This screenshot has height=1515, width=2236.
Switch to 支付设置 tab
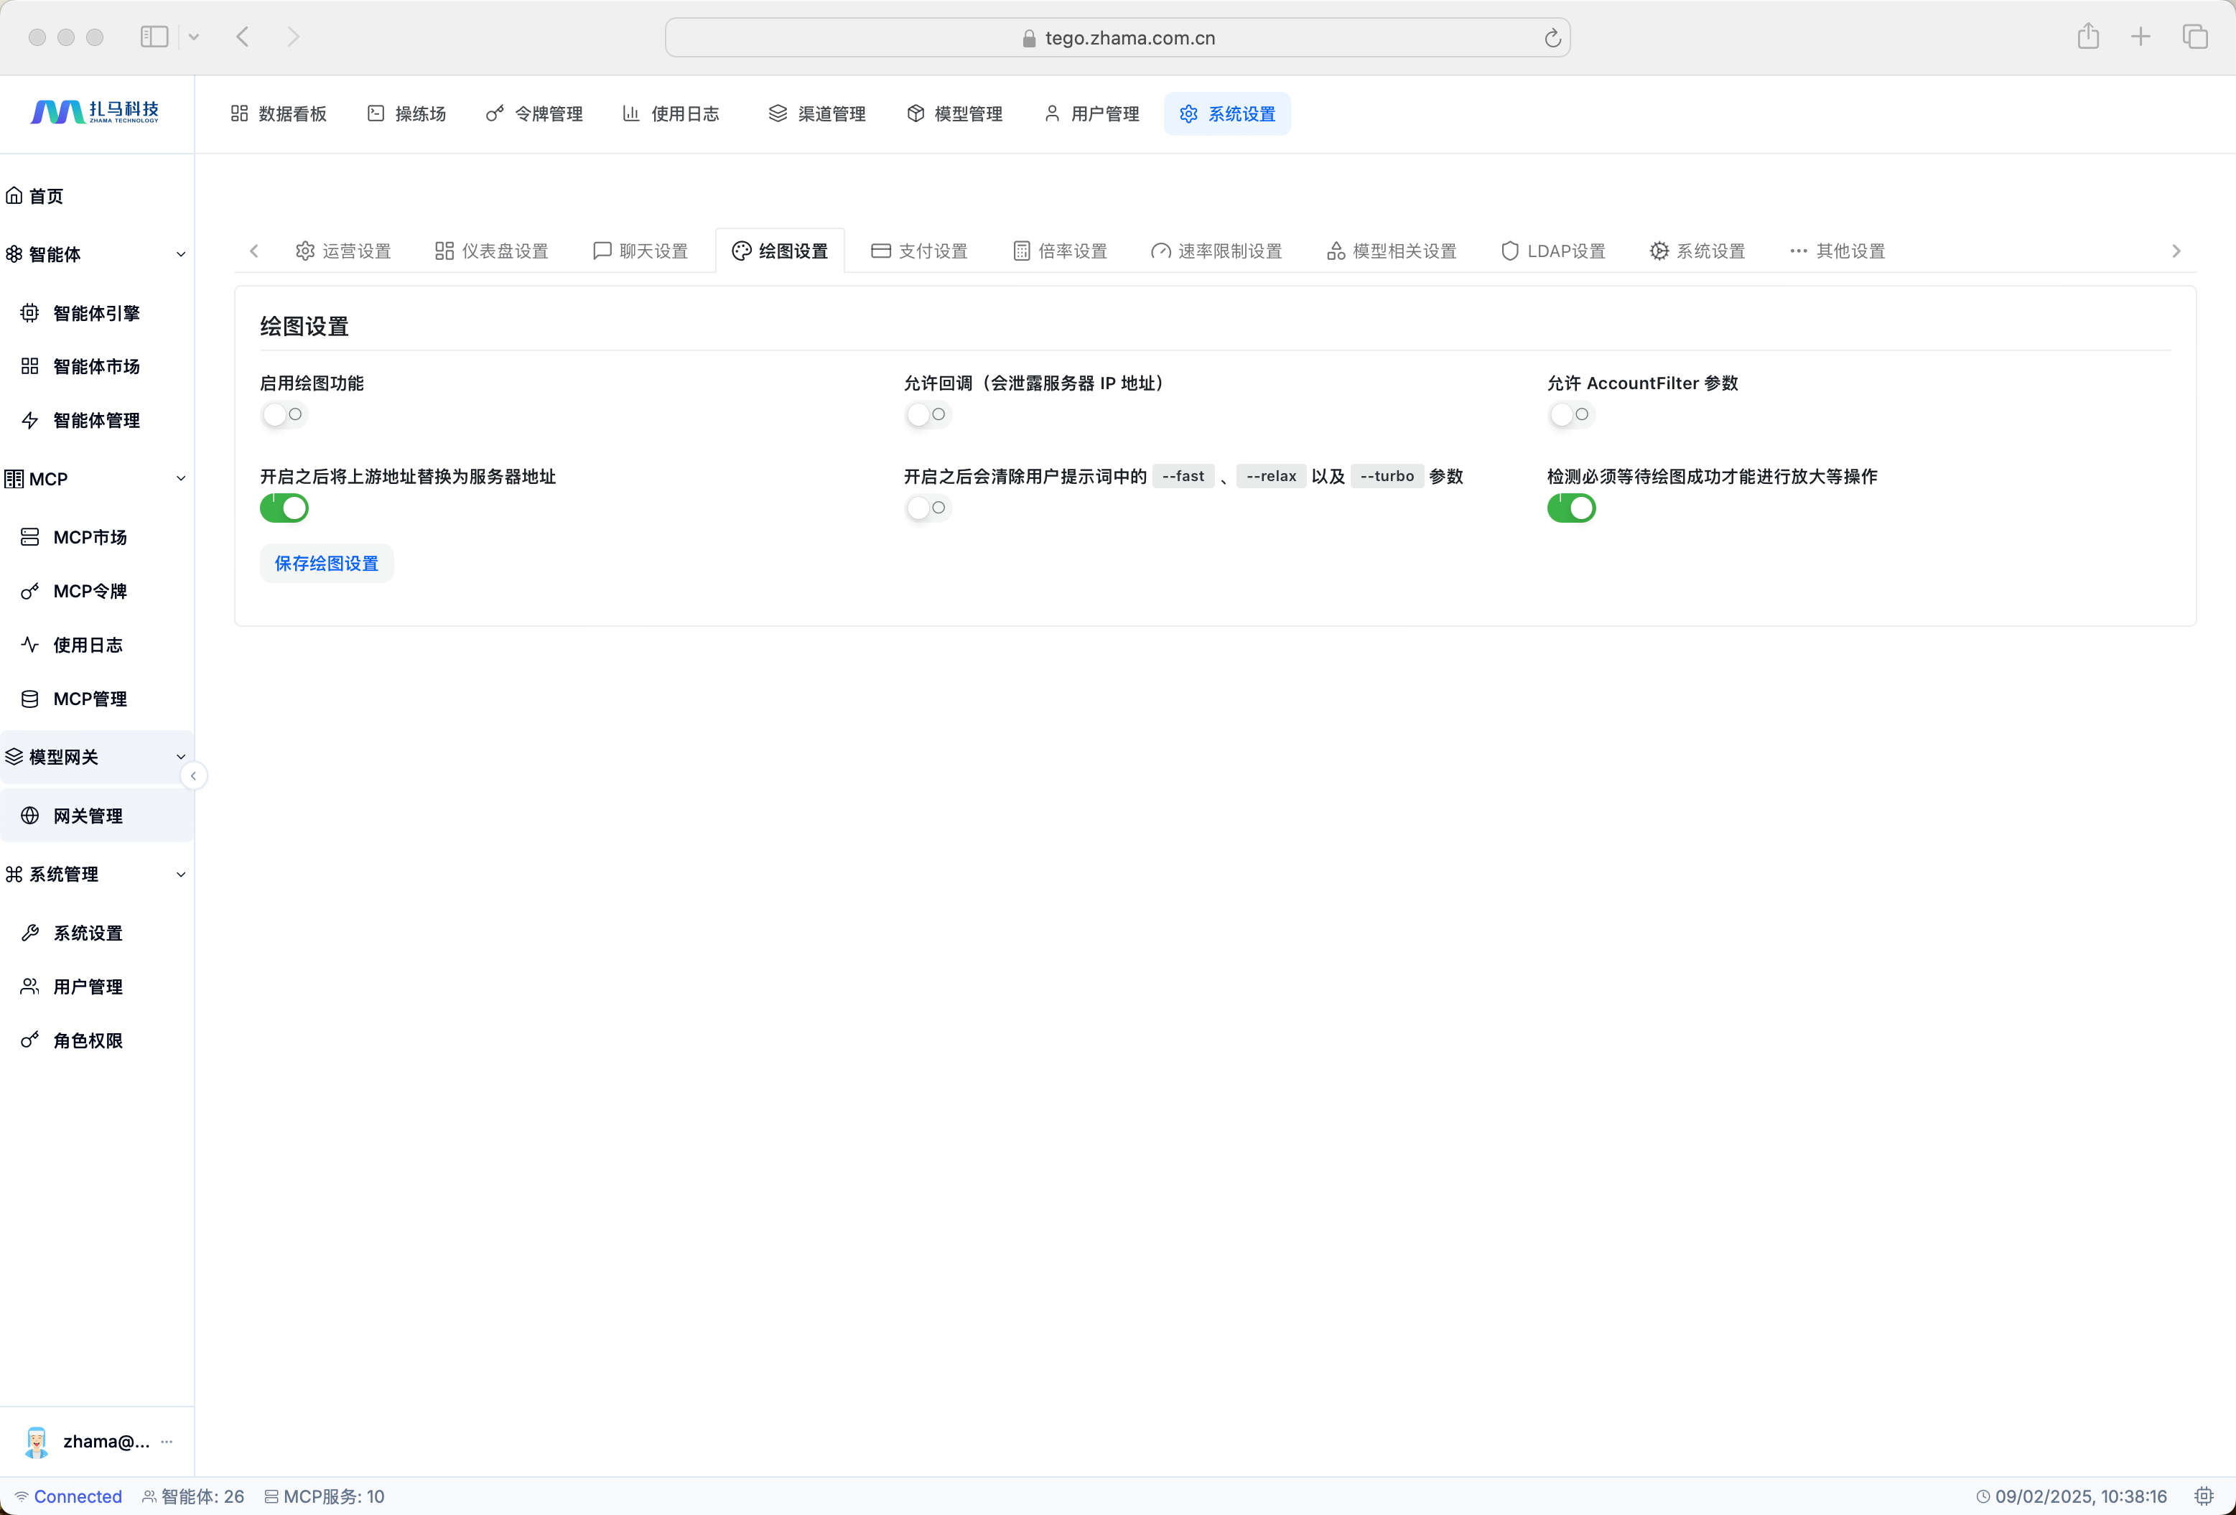[919, 251]
